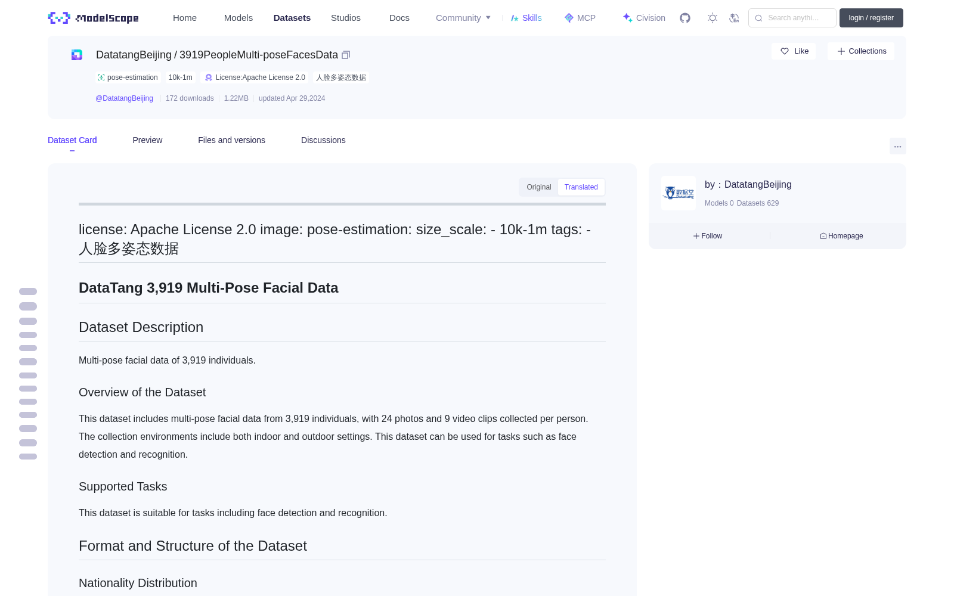The height and width of the screenshot is (596, 954).
Task: Open the GitHub icon link
Action: [685, 18]
